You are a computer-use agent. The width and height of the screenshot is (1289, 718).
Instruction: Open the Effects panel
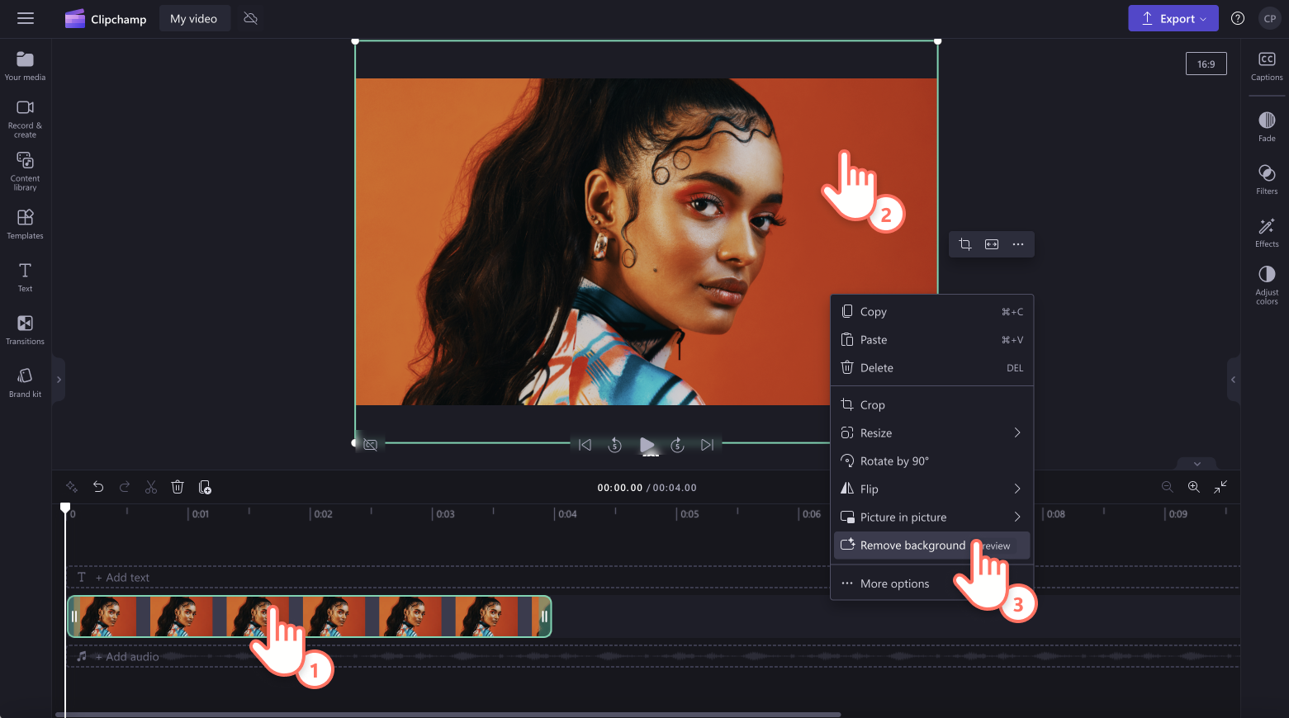(1267, 233)
